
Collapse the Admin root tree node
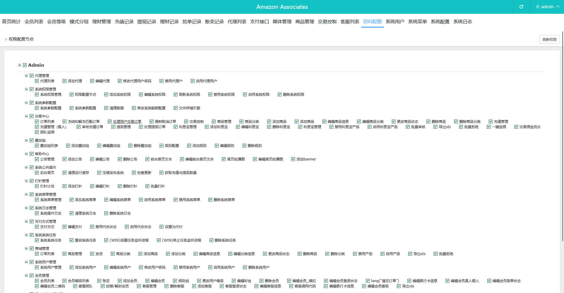point(20,65)
